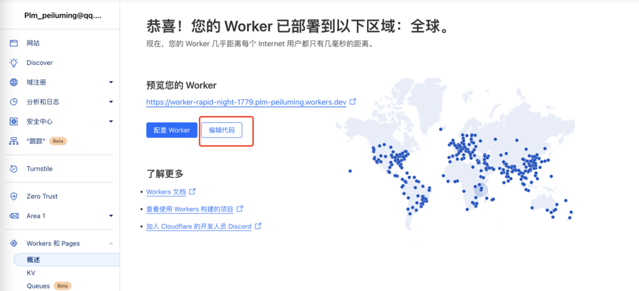Click the Area 1 envelope icon
Viewport: 639px width, 291px height.
pyautogui.click(x=14, y=216)
